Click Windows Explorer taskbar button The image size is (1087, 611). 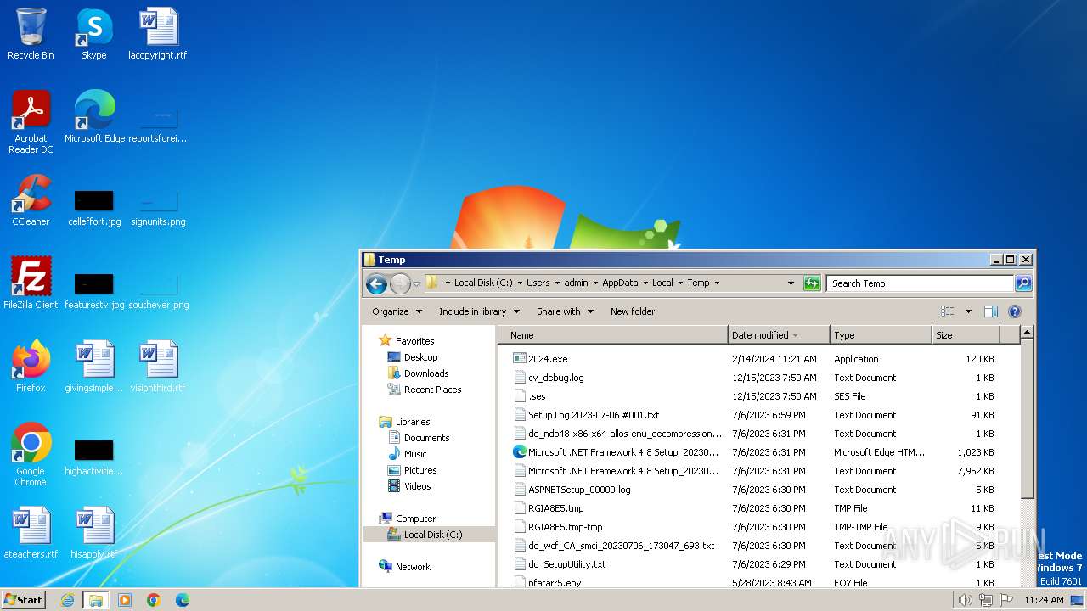click(96, 600)
